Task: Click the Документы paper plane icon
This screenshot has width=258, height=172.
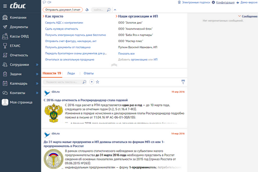Action: tap(5, 27)
